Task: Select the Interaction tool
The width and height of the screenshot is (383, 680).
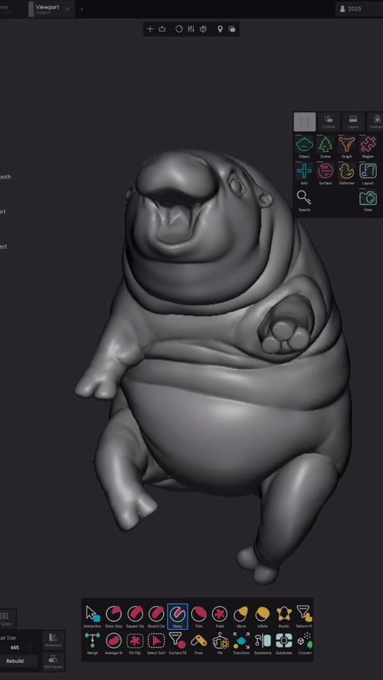Action: click(92, 616)
